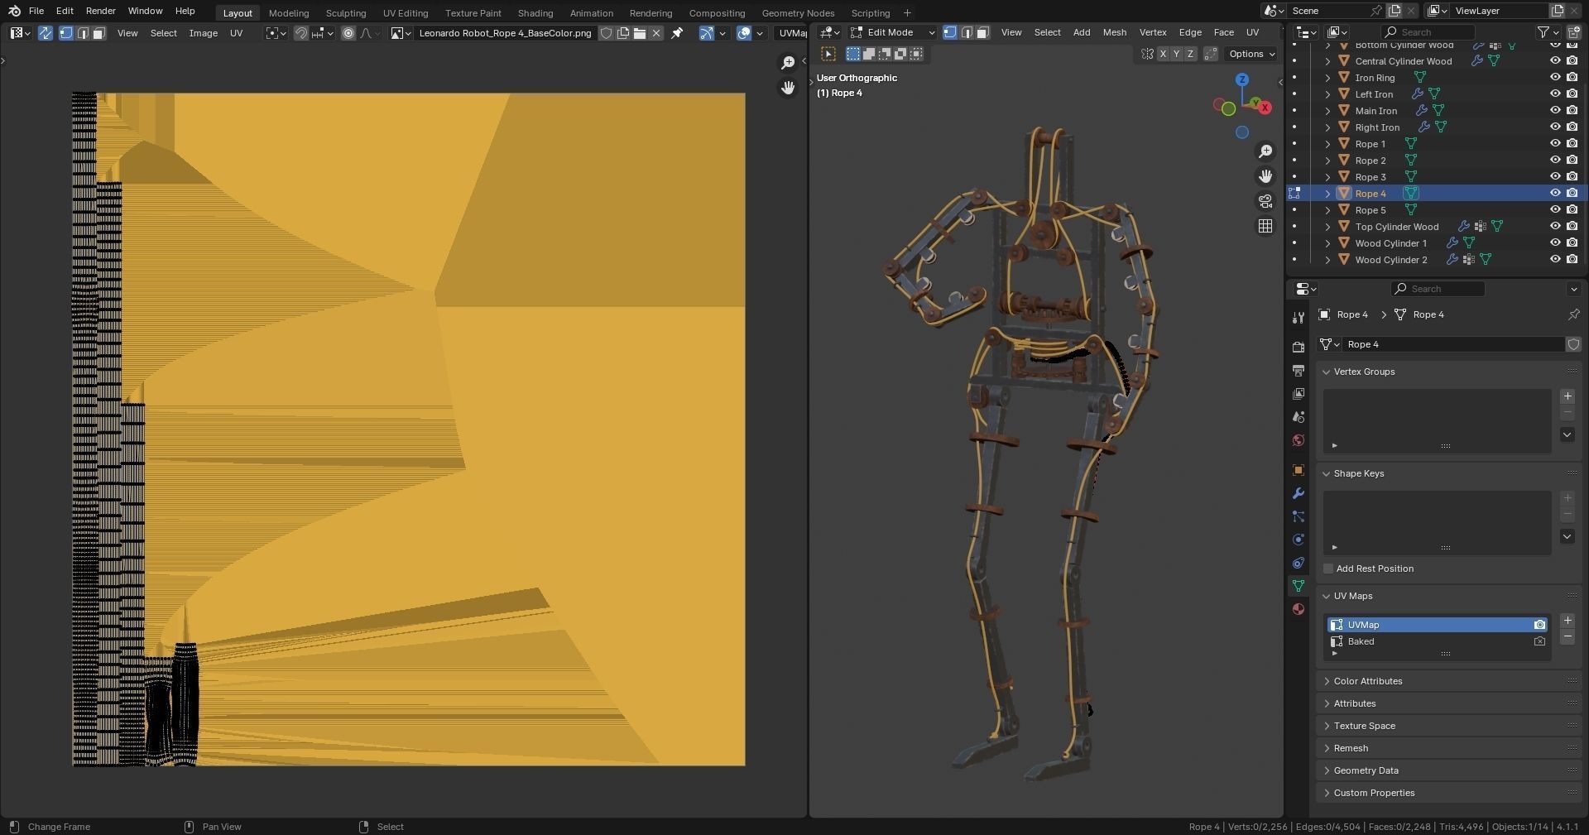Remove UV map with minus button

pyautogui.click(x=1567, y=636)
